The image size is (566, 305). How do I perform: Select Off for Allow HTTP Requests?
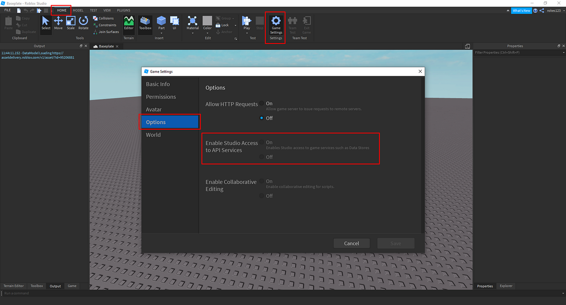click(262, 118)
